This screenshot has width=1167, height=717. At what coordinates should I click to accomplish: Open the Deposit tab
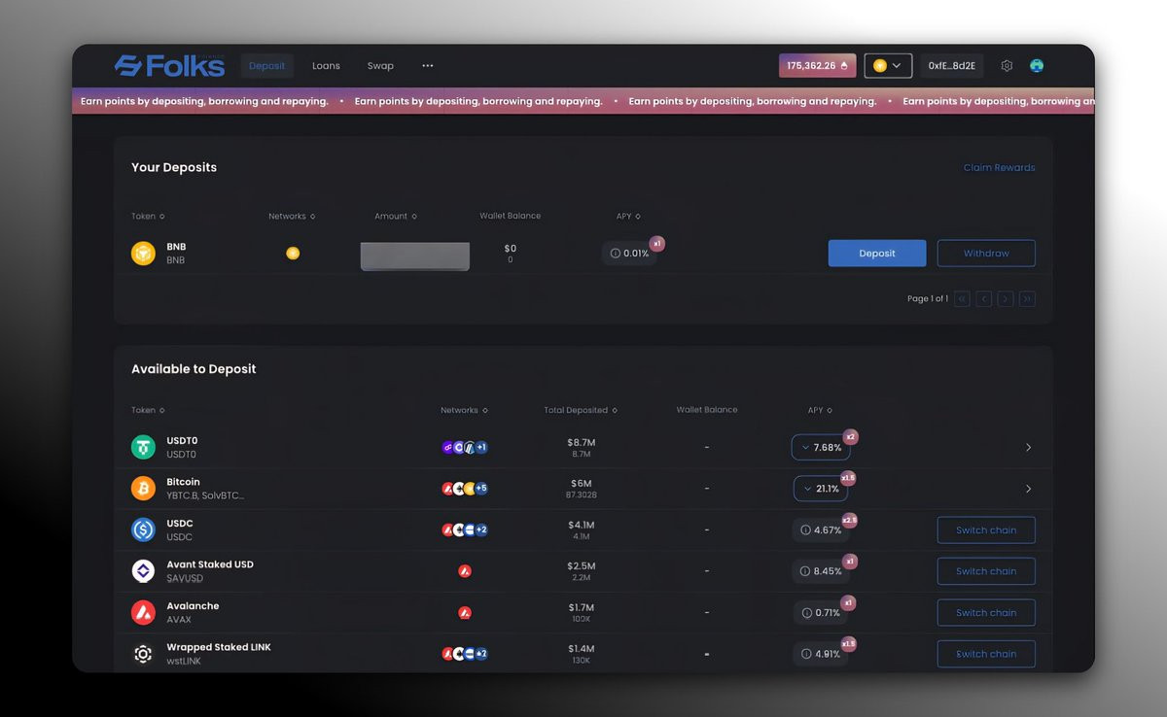(266, 66)
